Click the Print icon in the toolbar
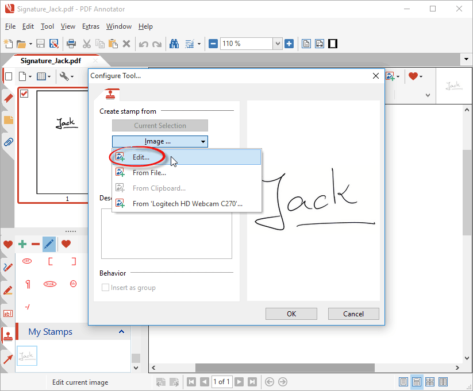Viewport: 473px width, 391px height. (72, 43)
